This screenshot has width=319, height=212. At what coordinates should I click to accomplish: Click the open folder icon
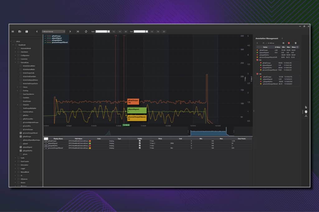click(20, 32)
